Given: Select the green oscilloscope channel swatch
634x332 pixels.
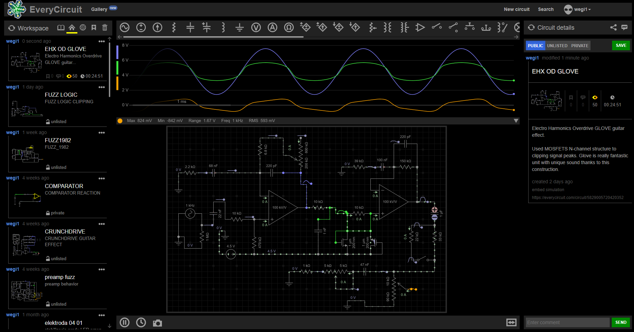Looking at the screenshot, I should click(x=117, y=68).
